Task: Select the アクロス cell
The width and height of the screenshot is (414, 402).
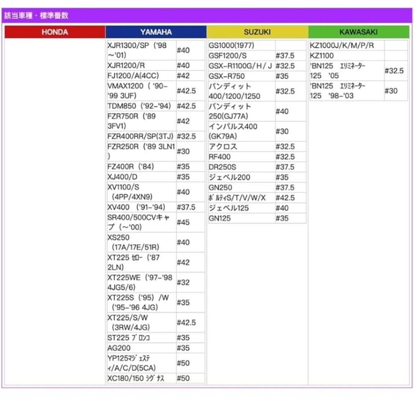Action: click(x=242, y=147)
